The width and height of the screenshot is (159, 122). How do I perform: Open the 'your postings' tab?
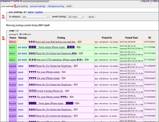pyautogui.click(x=7, y=6)
